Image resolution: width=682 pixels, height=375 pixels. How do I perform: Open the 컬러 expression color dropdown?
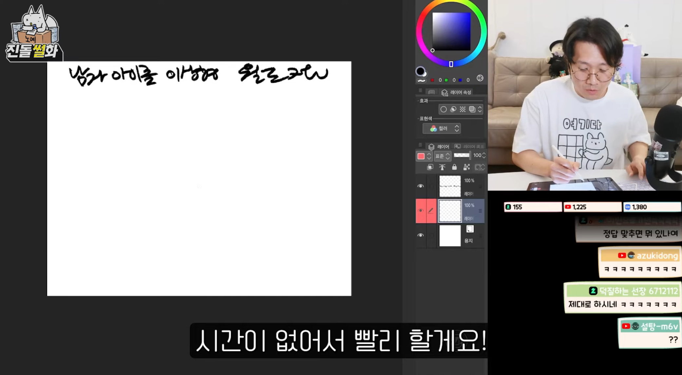pos(441,128)
